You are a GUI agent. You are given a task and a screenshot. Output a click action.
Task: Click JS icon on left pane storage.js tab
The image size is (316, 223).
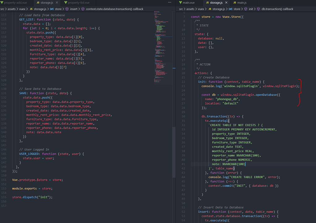(x=38, y=3)
